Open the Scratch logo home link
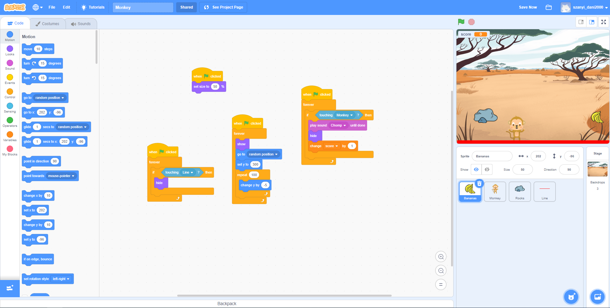The image size is (610, 308). [15, 7]
